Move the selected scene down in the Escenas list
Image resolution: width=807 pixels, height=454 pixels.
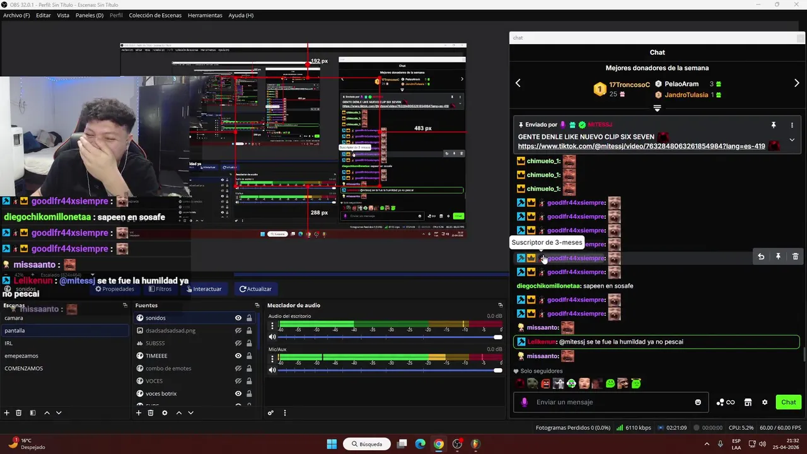click(59, 413)
